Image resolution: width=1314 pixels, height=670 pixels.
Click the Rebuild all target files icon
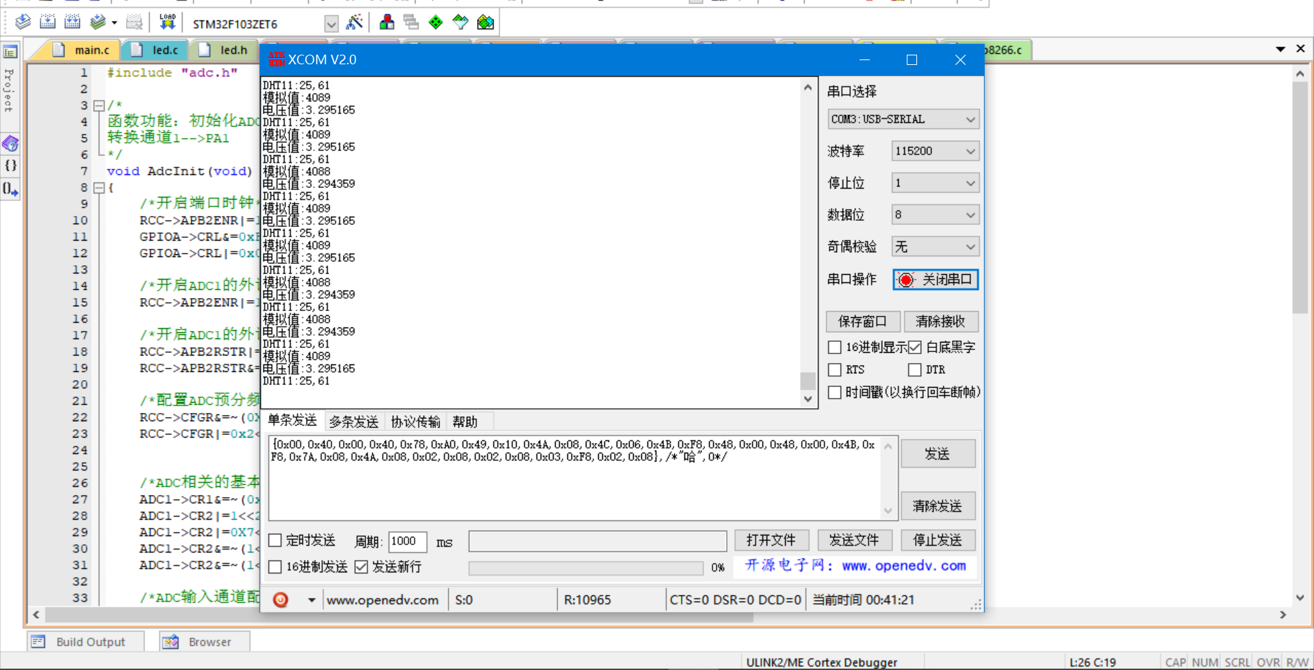click(73, 21)
